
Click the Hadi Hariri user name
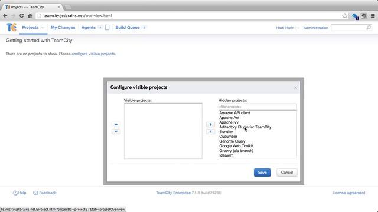click(x=285, y=28)
